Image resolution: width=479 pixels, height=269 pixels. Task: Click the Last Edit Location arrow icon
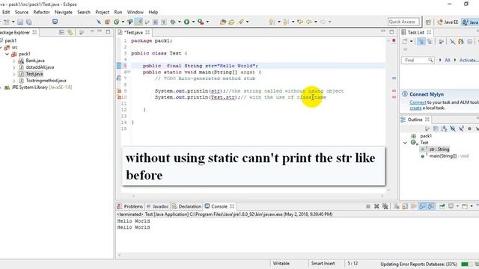coord(300,22)
